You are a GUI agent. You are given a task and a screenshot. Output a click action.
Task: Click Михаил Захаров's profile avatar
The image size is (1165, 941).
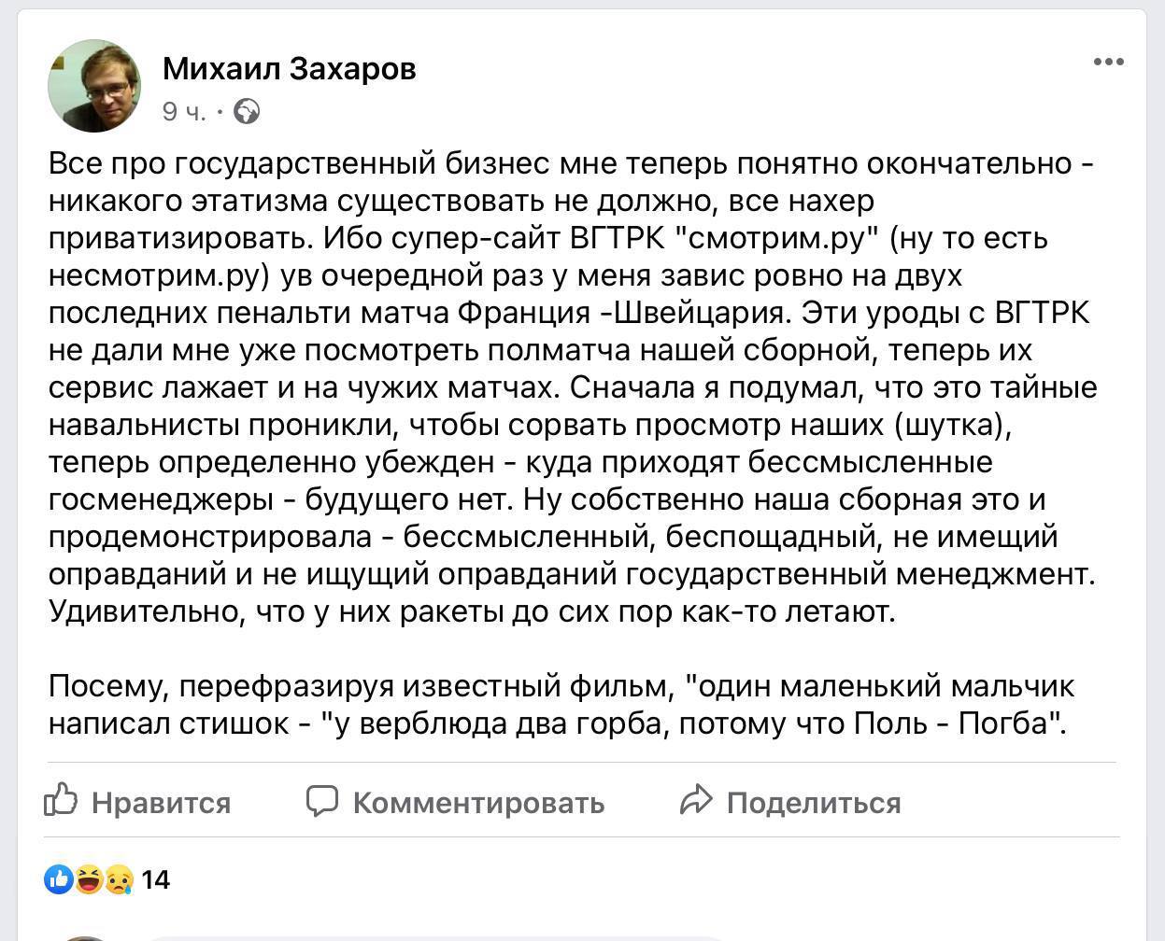[94, 86]
